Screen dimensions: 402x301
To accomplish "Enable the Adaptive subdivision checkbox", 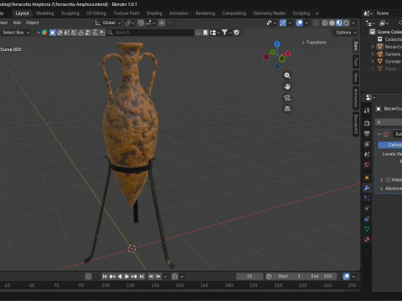I will pos(388,180).
